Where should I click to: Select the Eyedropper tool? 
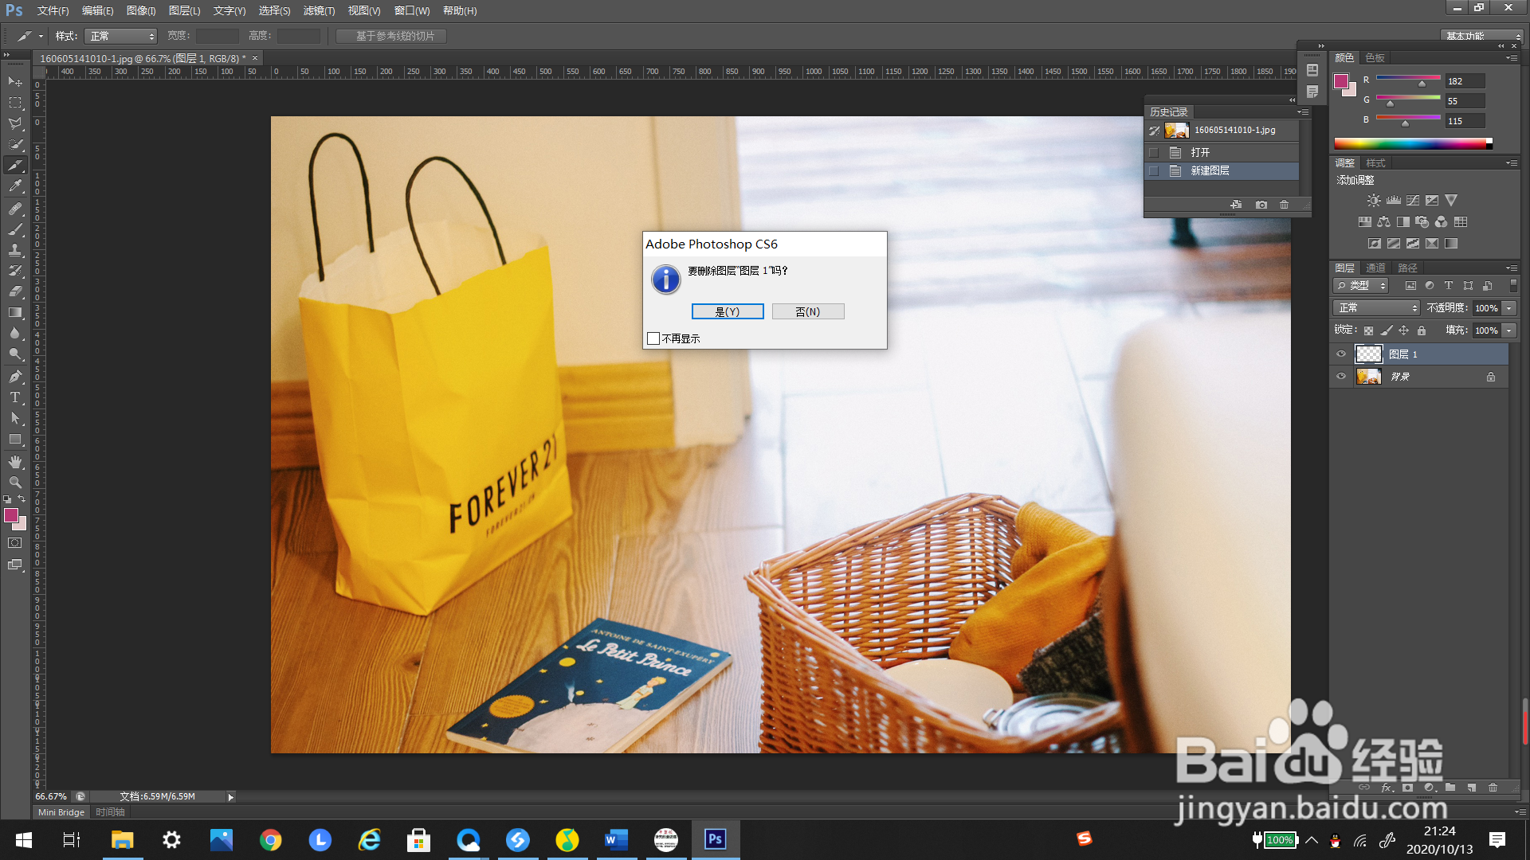tap(15, 186)
